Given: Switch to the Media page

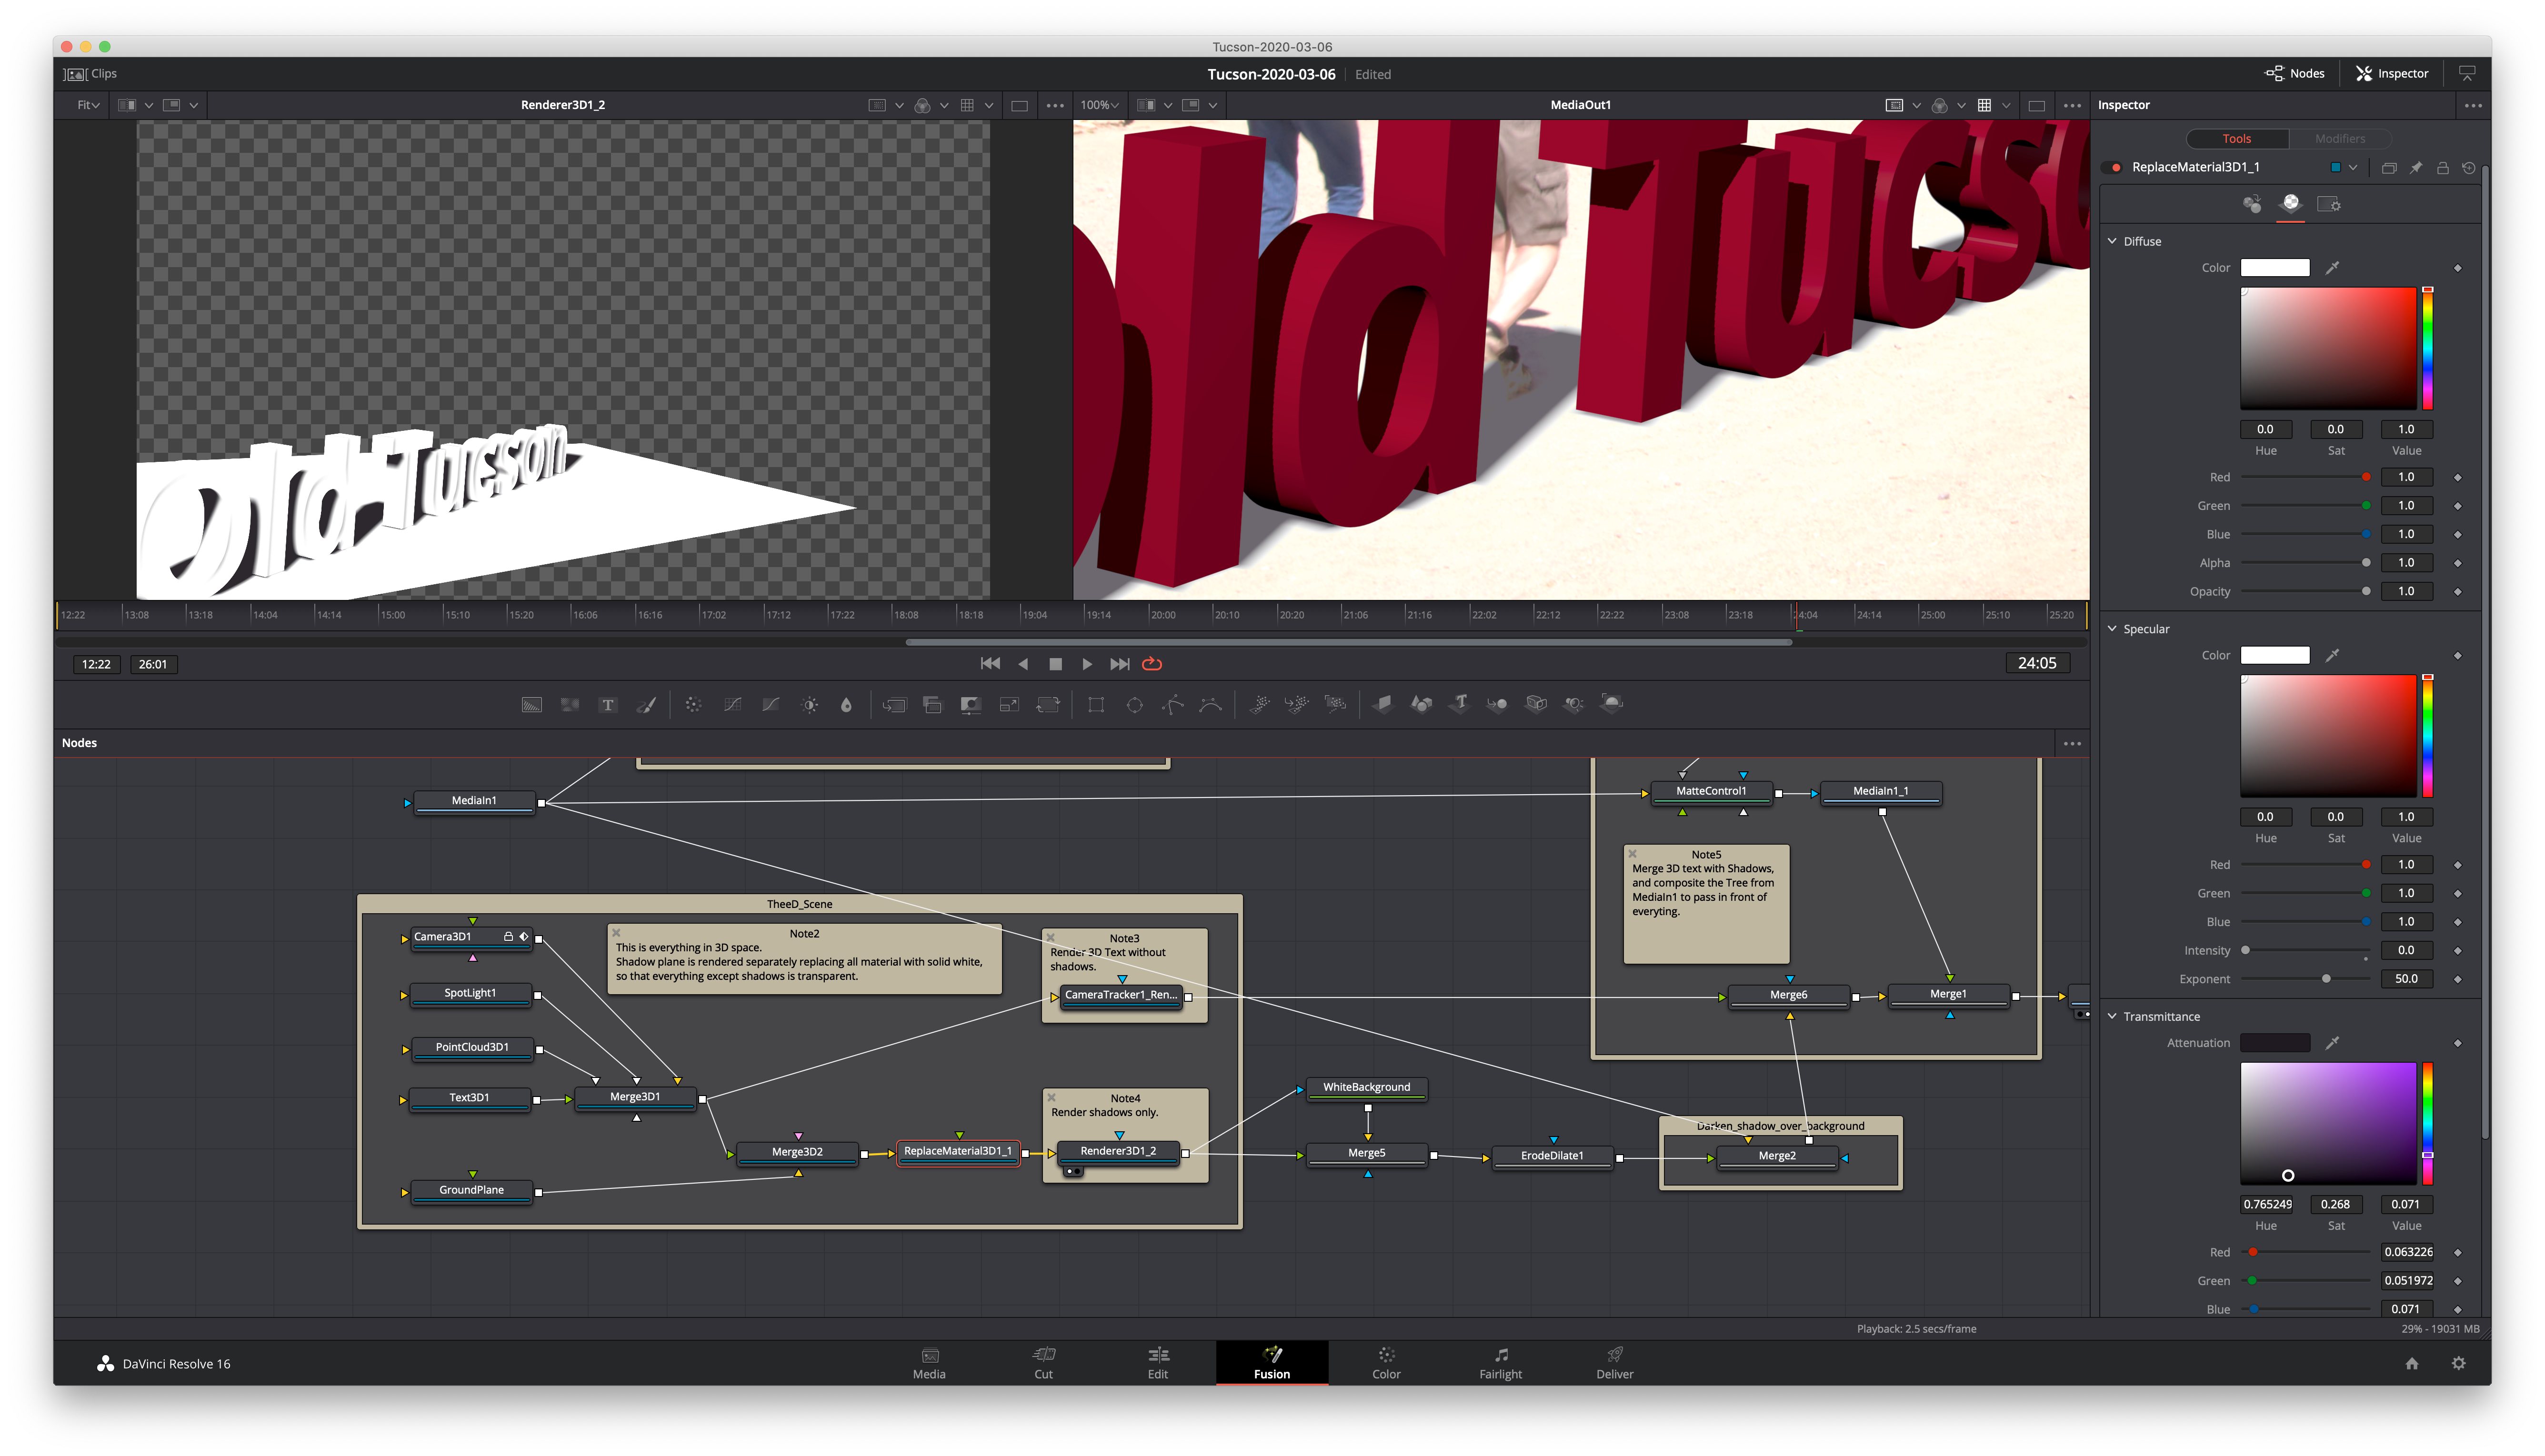Looking at the screenshot, I should [929, 1364].
